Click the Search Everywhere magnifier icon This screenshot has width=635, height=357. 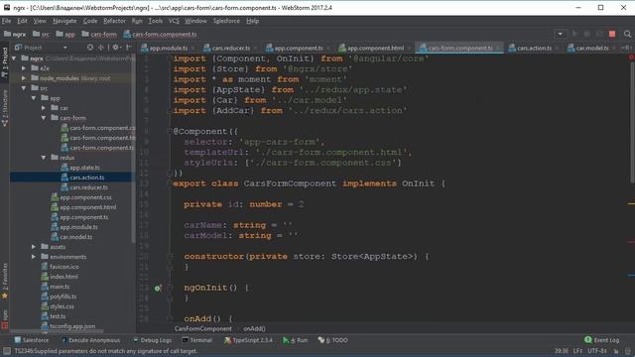[x=627, y=34]
